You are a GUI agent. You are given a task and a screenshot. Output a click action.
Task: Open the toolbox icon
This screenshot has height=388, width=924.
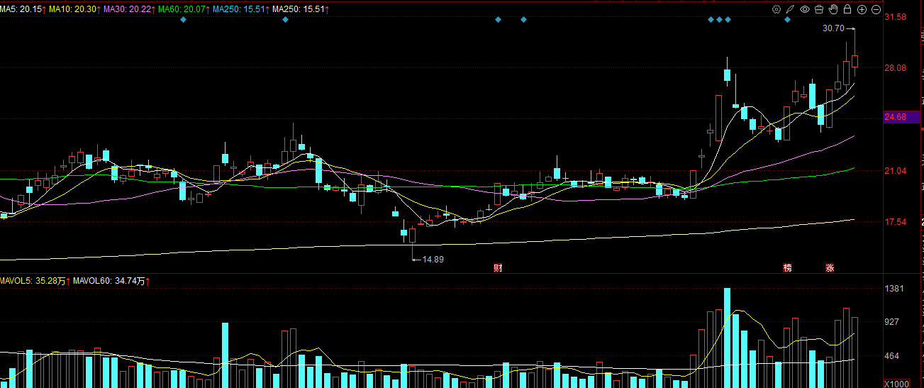pos(819,9)
